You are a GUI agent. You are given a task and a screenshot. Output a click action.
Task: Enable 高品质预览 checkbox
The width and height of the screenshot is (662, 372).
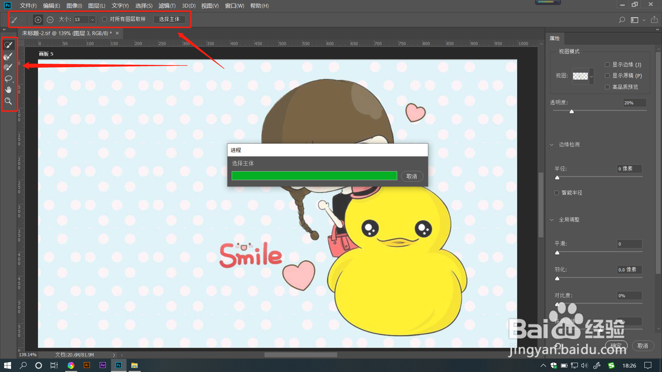click(x=607, y=87)
